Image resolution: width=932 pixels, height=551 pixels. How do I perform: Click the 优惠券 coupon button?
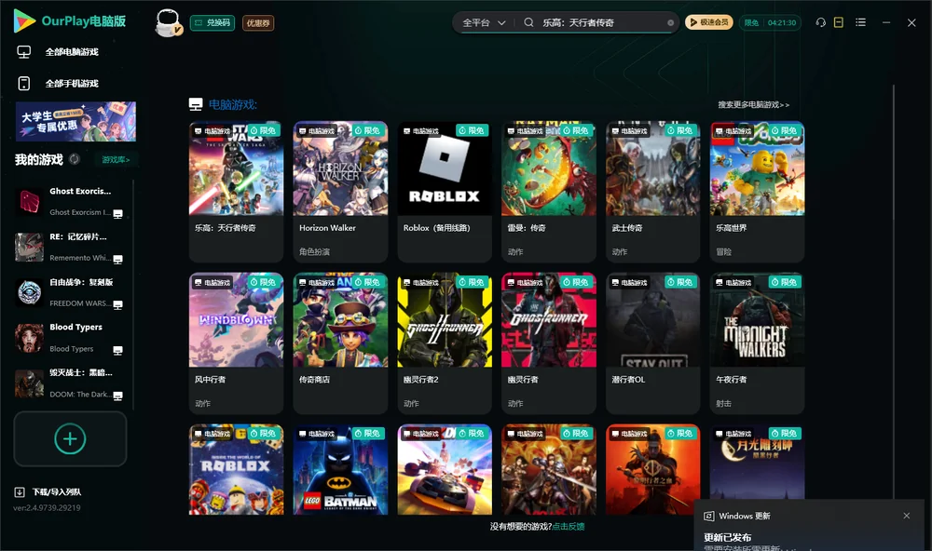(258, 23)
